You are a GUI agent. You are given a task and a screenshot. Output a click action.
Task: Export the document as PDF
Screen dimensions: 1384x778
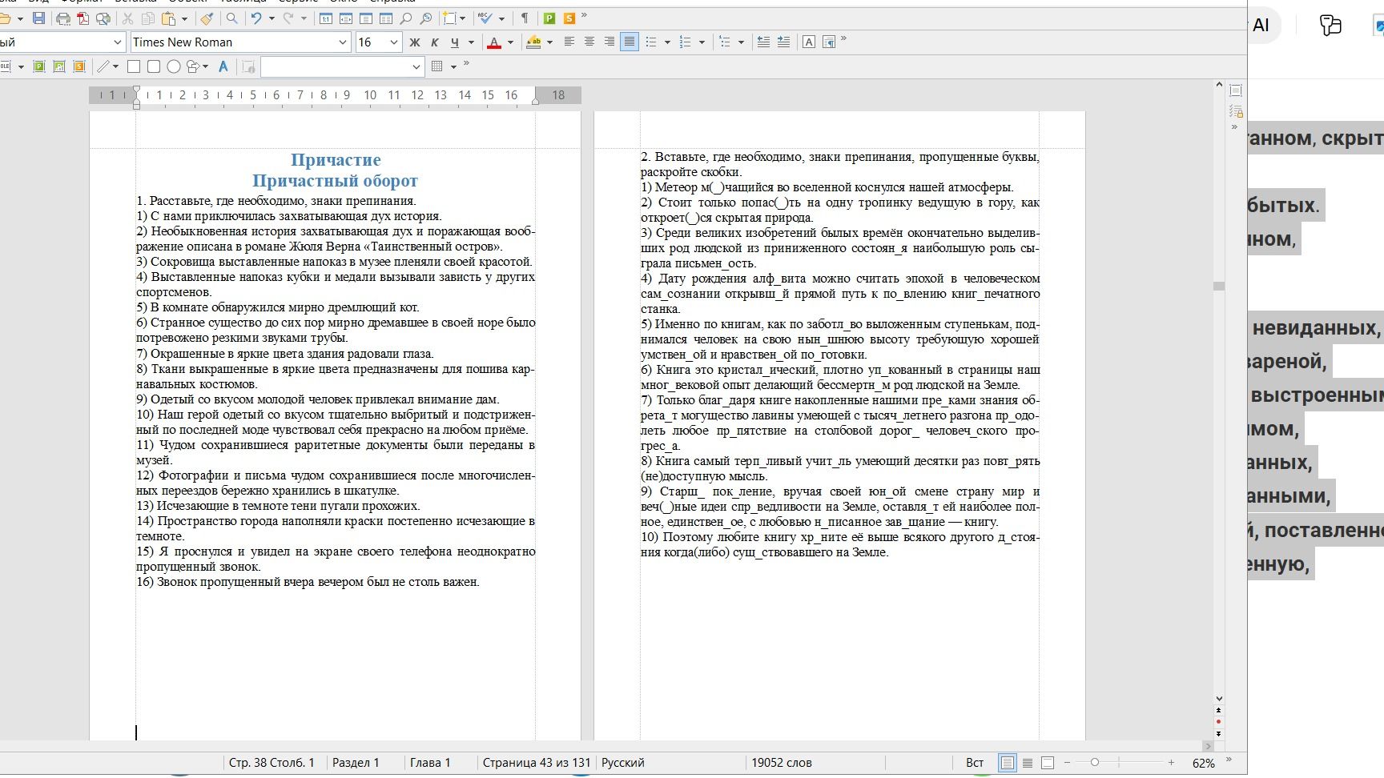coord(83,18)
